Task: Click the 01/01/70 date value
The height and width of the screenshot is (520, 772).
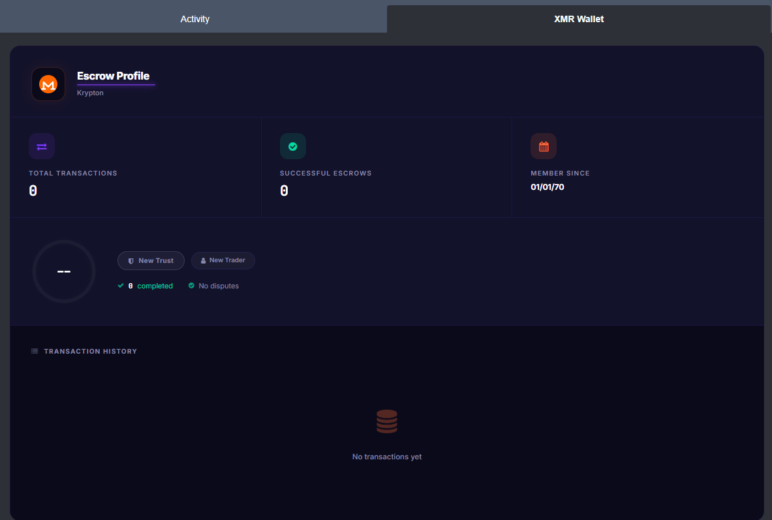Action: (x=548, y=187)
